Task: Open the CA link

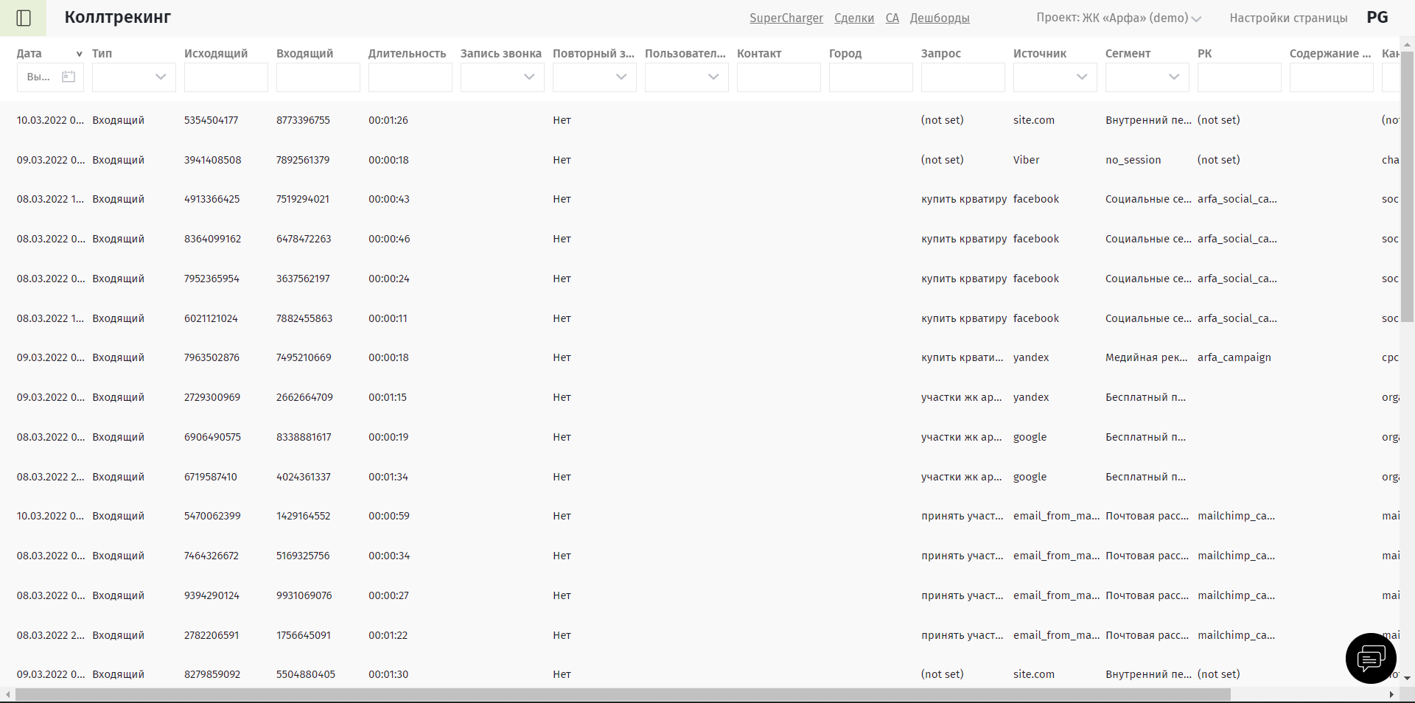Action: (x=892, y=18)
